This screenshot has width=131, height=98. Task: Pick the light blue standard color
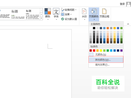111,50
